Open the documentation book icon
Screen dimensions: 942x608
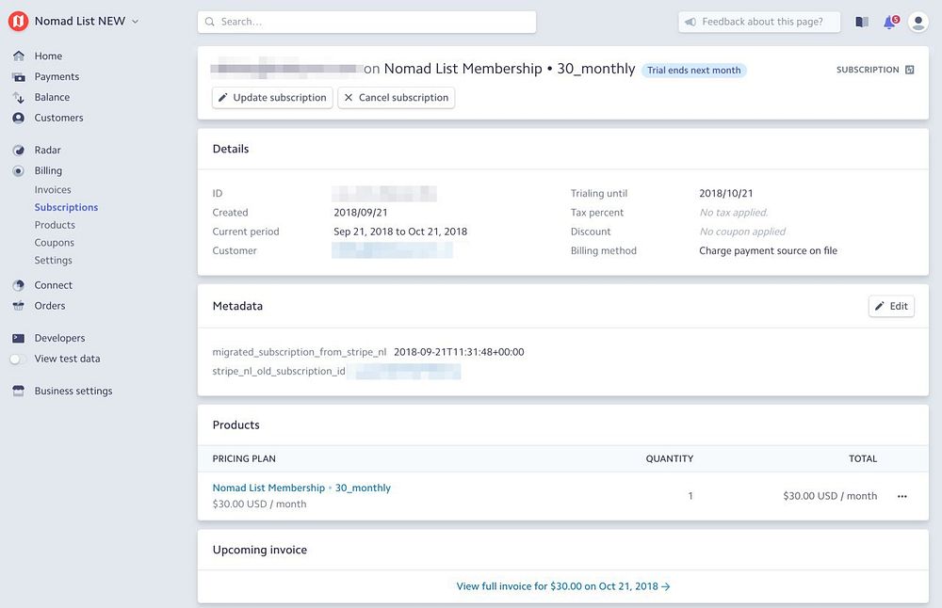coord(862,22)
